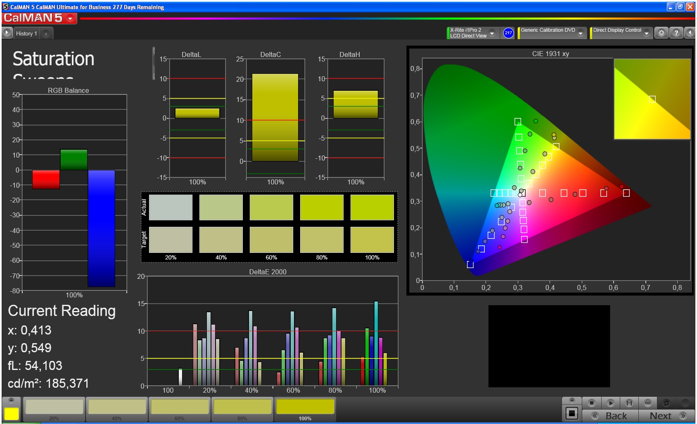Viewport: 697px width, 424px height.
Task: Click the 80% target color patch
Action: coord(322,240)
